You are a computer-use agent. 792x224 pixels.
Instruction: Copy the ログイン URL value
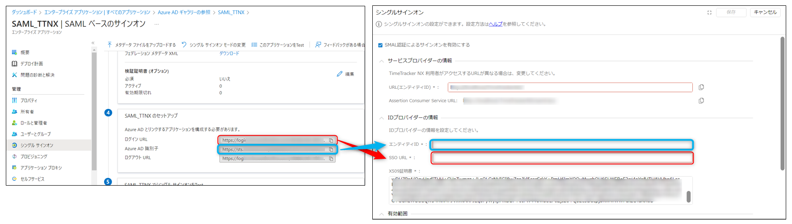coord(331,140)
